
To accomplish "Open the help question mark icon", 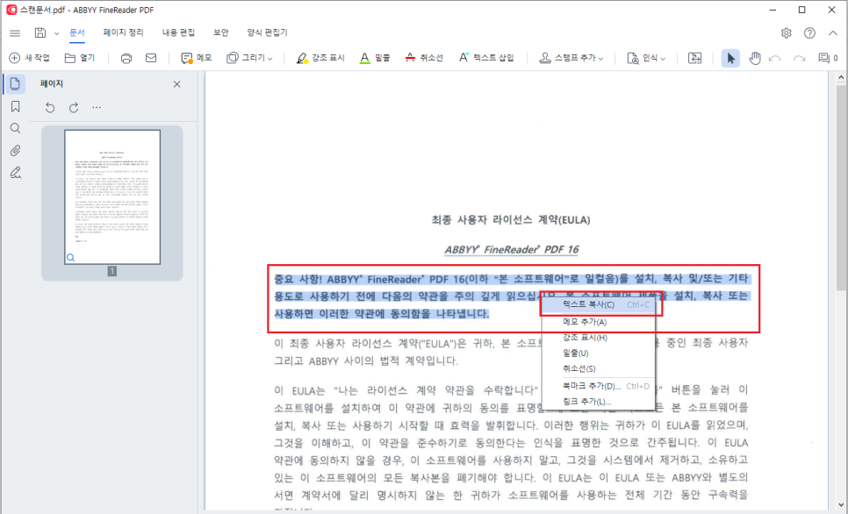I will tap(809, 33).
